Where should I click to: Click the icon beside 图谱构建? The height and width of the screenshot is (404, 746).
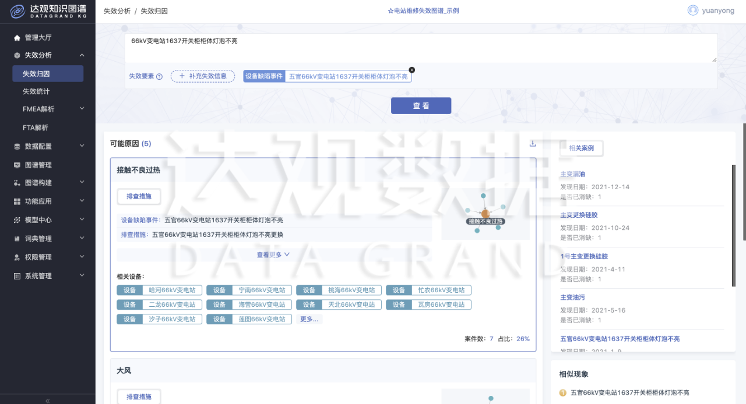(x=17, y=183)
